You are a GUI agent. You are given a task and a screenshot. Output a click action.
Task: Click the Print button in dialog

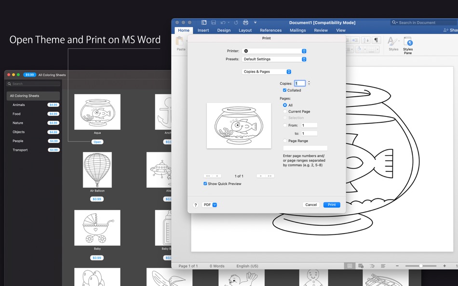click(332, 205)
